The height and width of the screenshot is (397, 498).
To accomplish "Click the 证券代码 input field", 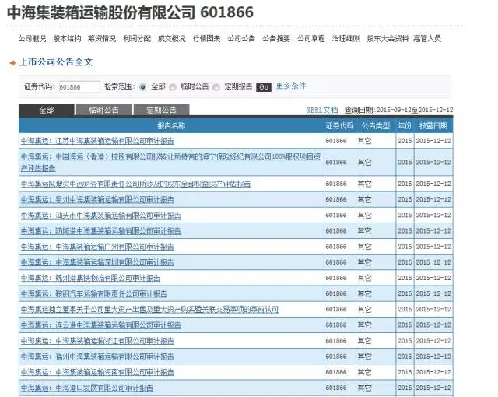I will click(79, 86).
